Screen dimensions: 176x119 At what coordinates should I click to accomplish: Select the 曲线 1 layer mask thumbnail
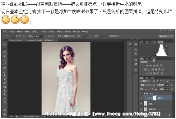pyautogui.click(x=155, y=98)
